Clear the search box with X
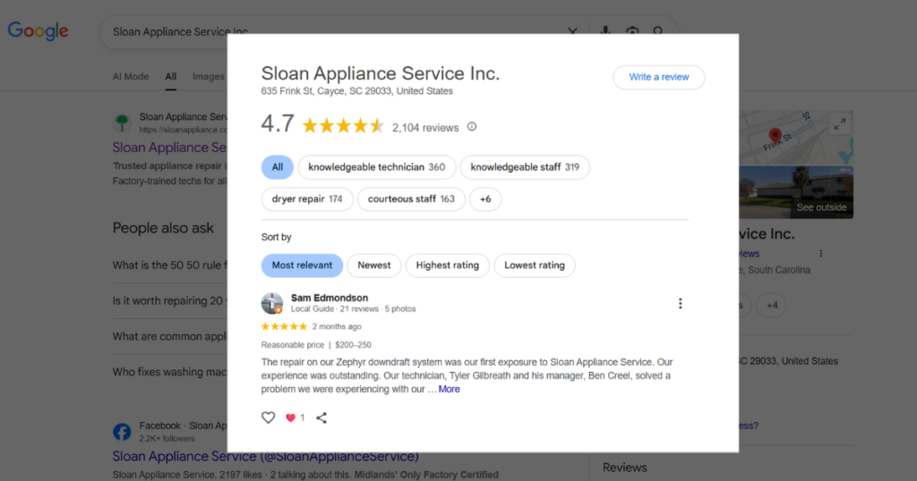Viewport: 917px width, 481px height. 572,31
